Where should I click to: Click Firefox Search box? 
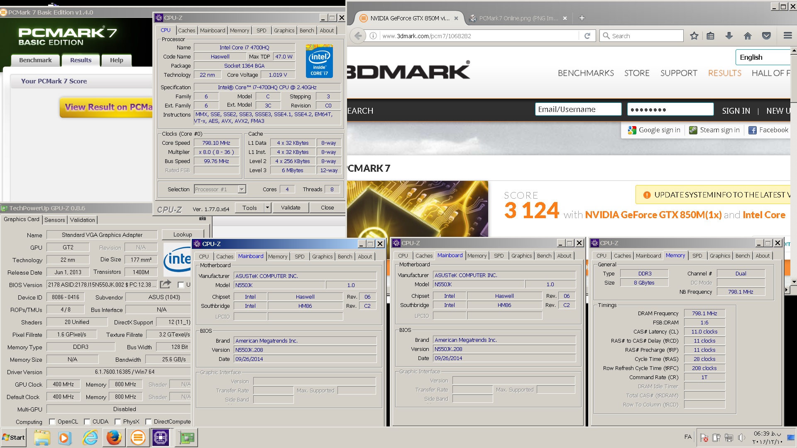click(x=642, y=36)
